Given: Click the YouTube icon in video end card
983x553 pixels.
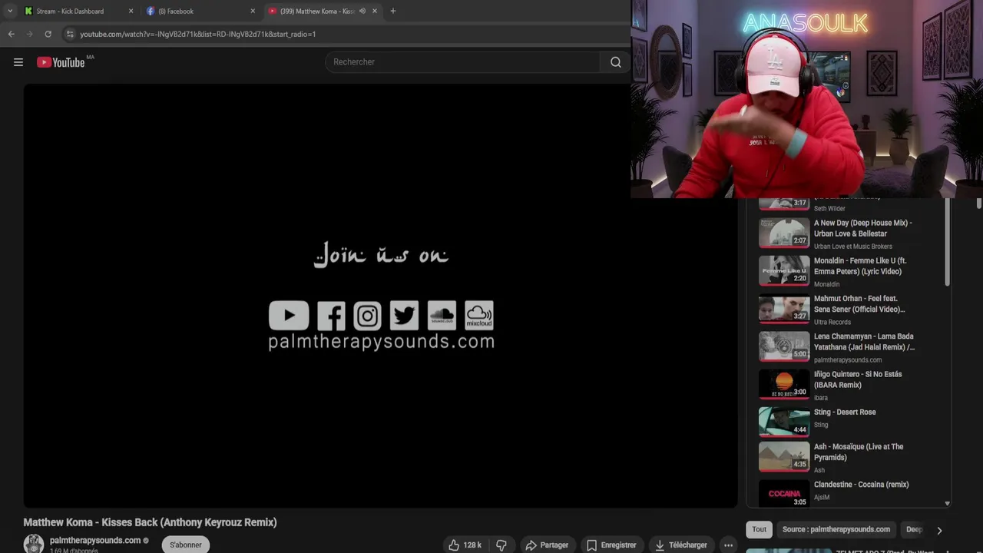Looking at the screenshot, I should point(289,315).
